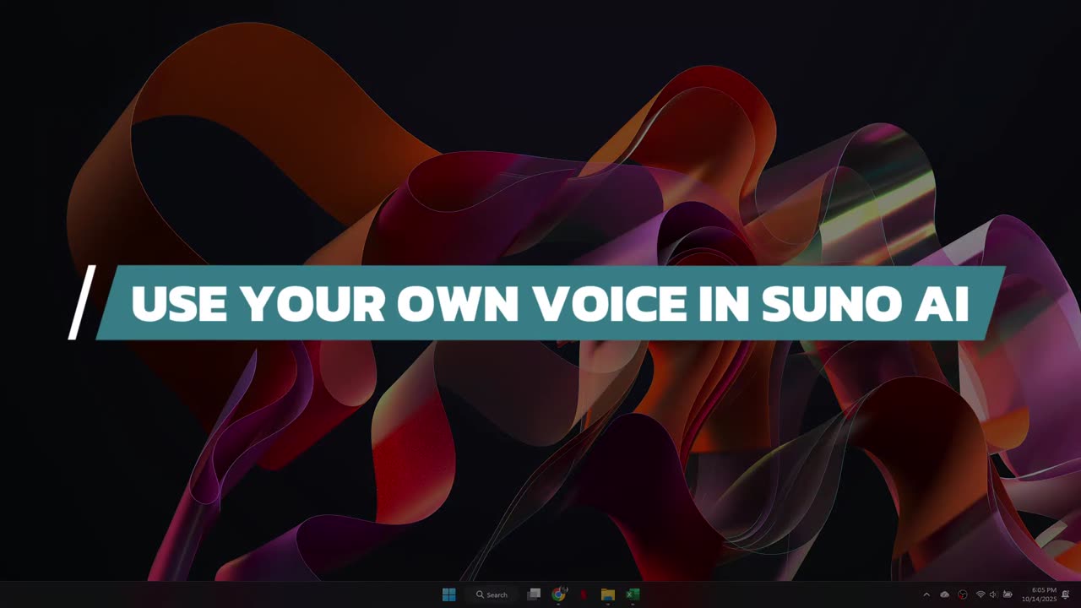
Task: Open Excel from the taskbar
Action: tap(632, 594)
